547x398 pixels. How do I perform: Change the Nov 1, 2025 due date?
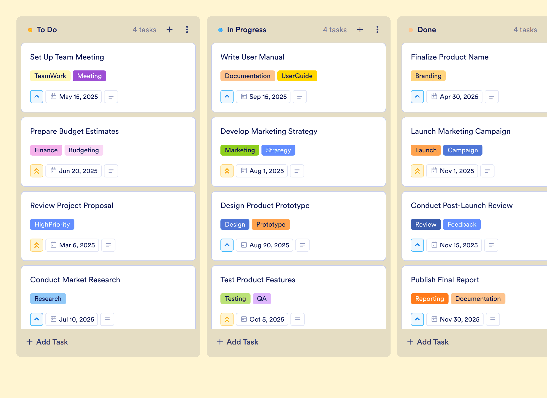point(452,171)
